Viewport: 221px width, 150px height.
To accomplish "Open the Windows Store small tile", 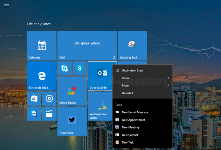I will click(34, 98).
